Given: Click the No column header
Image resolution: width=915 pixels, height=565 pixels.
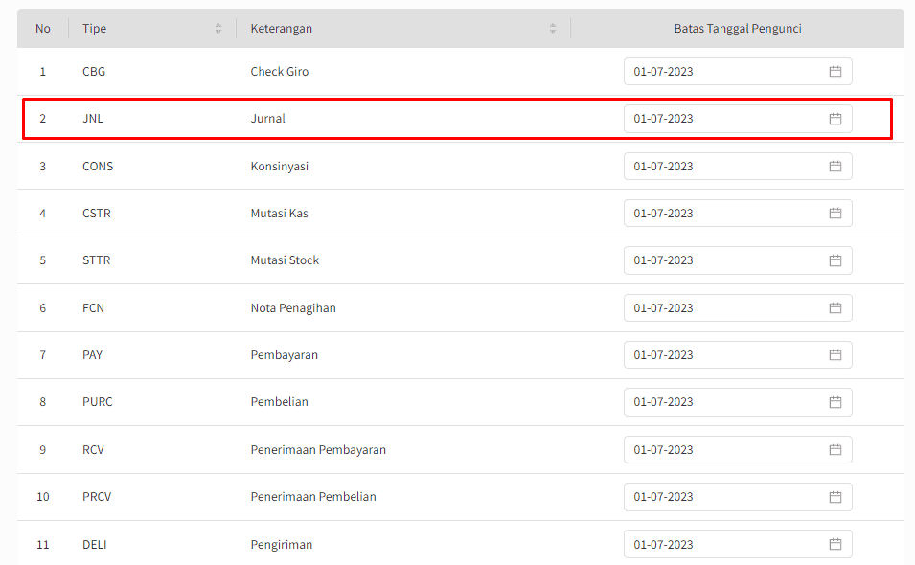Looking at the screenshot, I should 43,29.
